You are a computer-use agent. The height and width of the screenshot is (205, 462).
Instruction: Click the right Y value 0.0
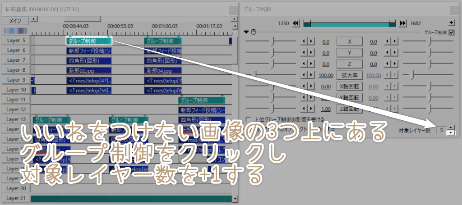point(373,53)
